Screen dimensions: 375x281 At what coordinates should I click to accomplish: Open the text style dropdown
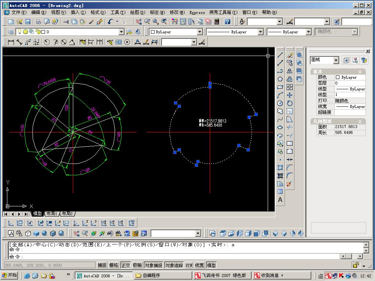(x=279, y=22)
